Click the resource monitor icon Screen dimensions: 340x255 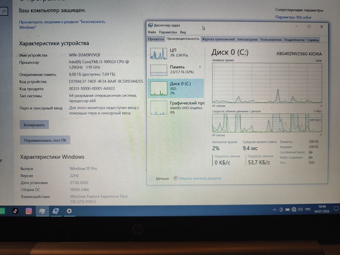point(175,178)
